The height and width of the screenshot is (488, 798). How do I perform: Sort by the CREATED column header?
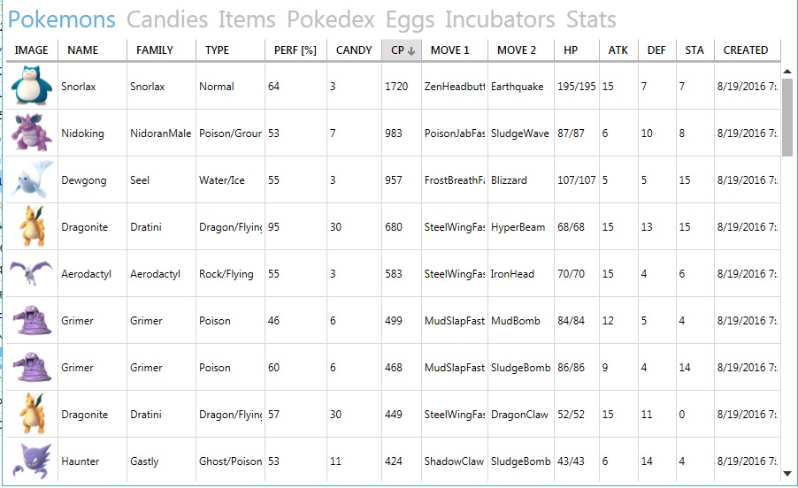tap(747, 50)
